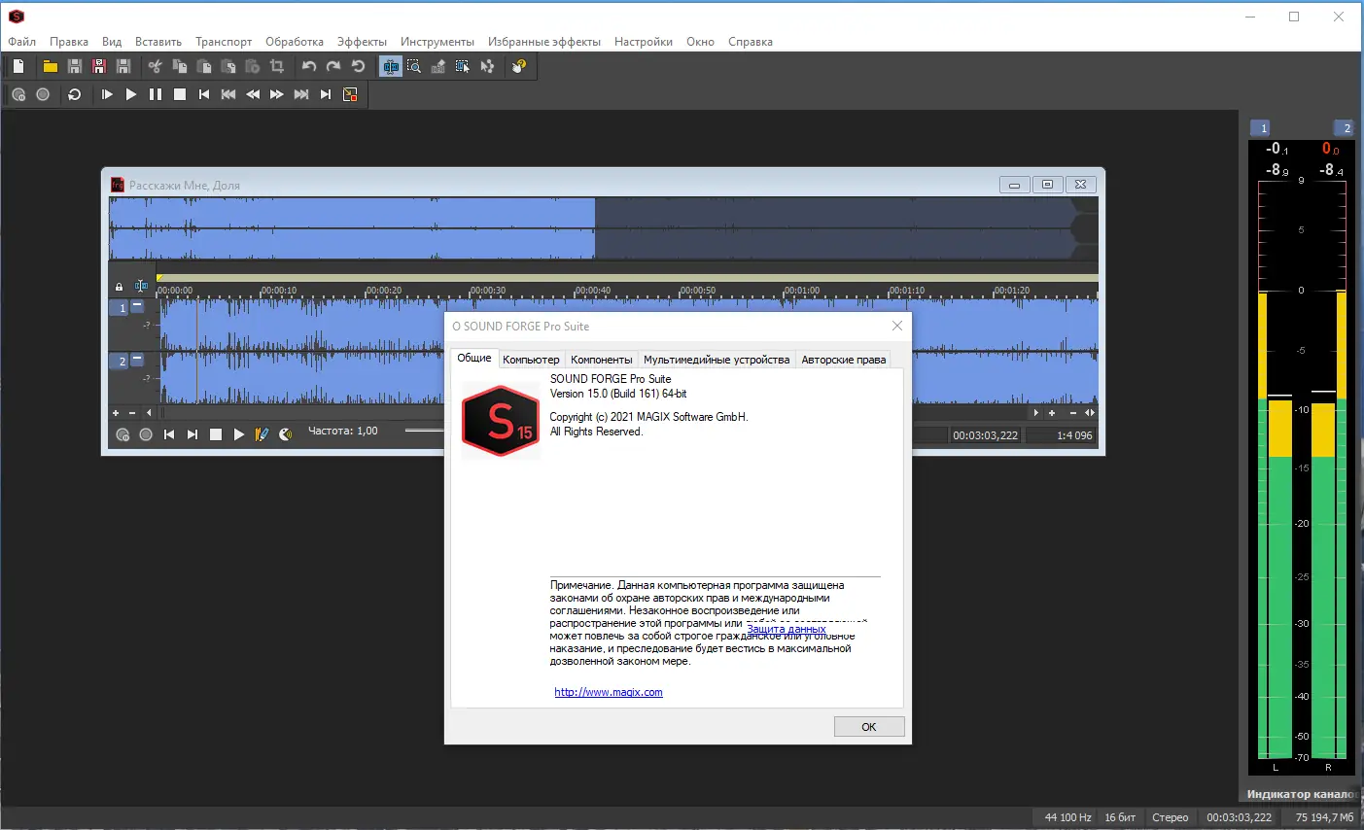Save the current project
The height and width of the screenshot is (830, 1364).
point(73,65)
